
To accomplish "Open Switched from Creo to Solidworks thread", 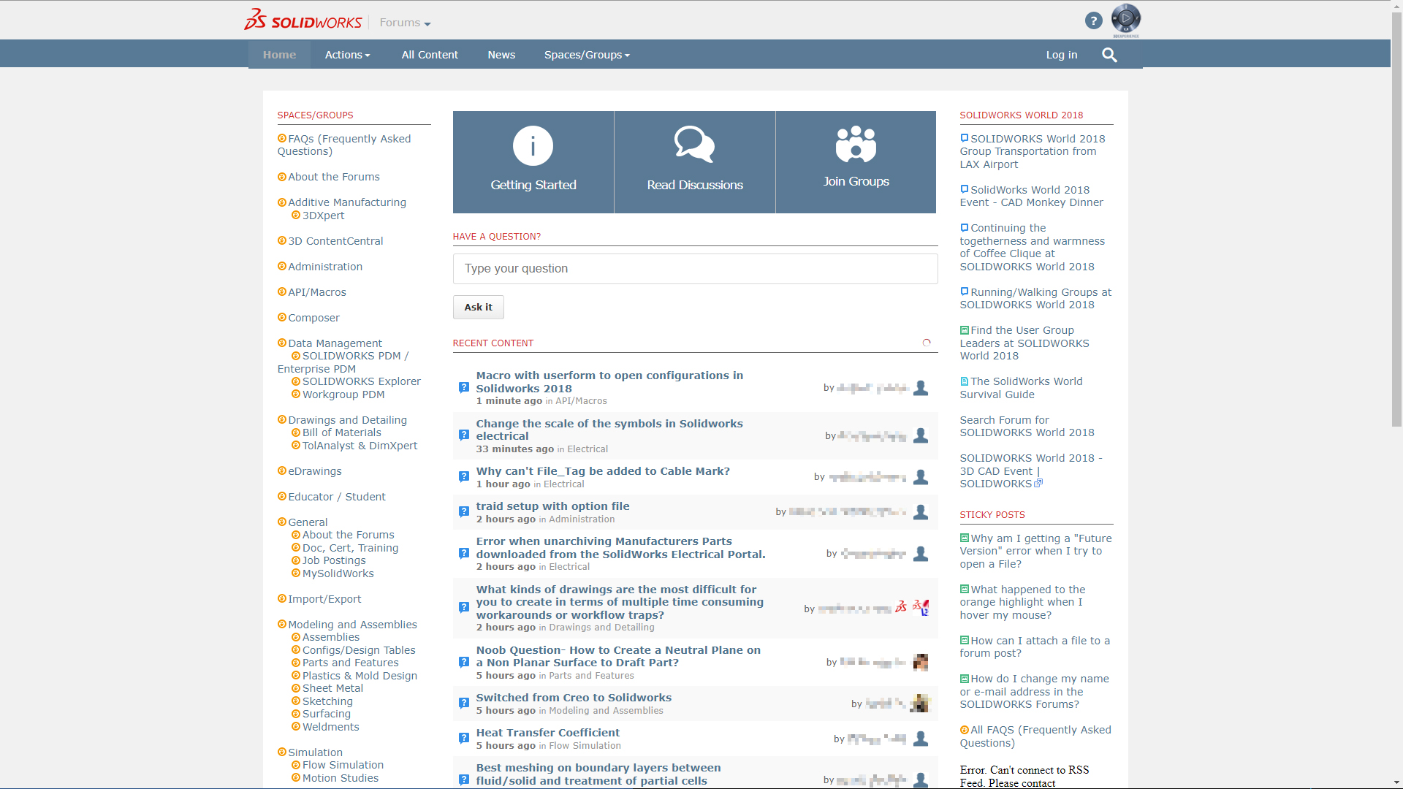I will [574, 698].
